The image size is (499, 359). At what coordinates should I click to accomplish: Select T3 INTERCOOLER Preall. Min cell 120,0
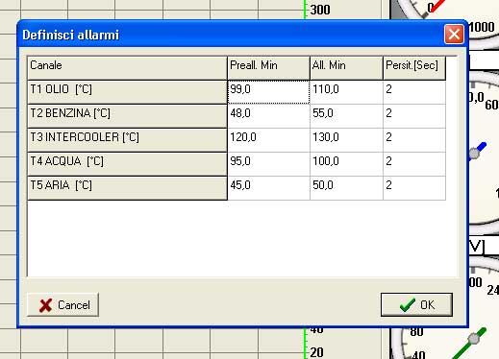click(x=268, y=140)
